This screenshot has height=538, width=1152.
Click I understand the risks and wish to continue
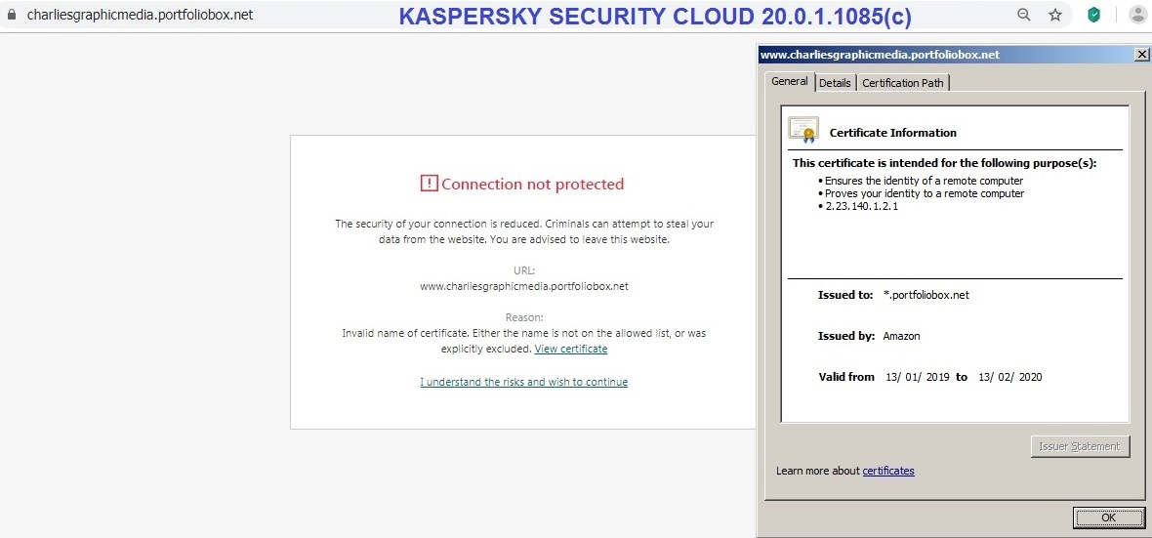tap(524, 382)
